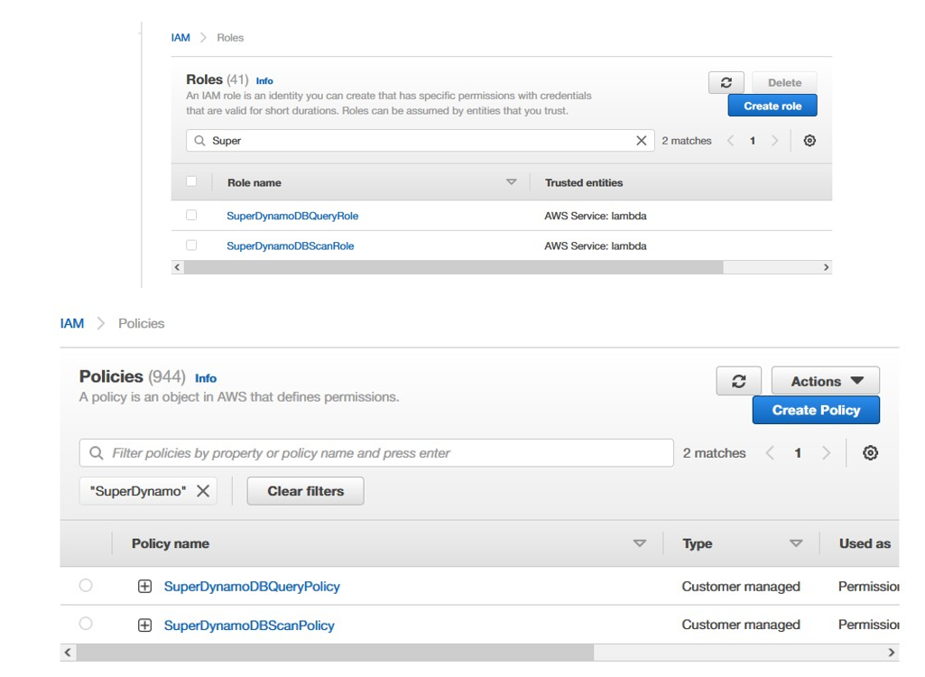Go to IAM breadcrumb above Policies
Image resolution: width=925 pixels, height=677 pixels.
click(x=72, y=323)
